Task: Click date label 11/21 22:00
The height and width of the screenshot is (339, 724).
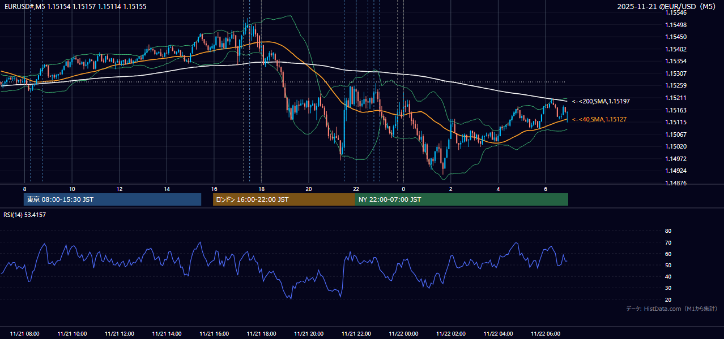Action: [356, 334]
